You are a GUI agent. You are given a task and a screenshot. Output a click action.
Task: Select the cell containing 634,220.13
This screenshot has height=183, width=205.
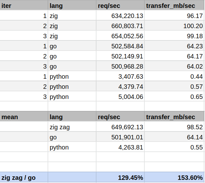(120, 16)
